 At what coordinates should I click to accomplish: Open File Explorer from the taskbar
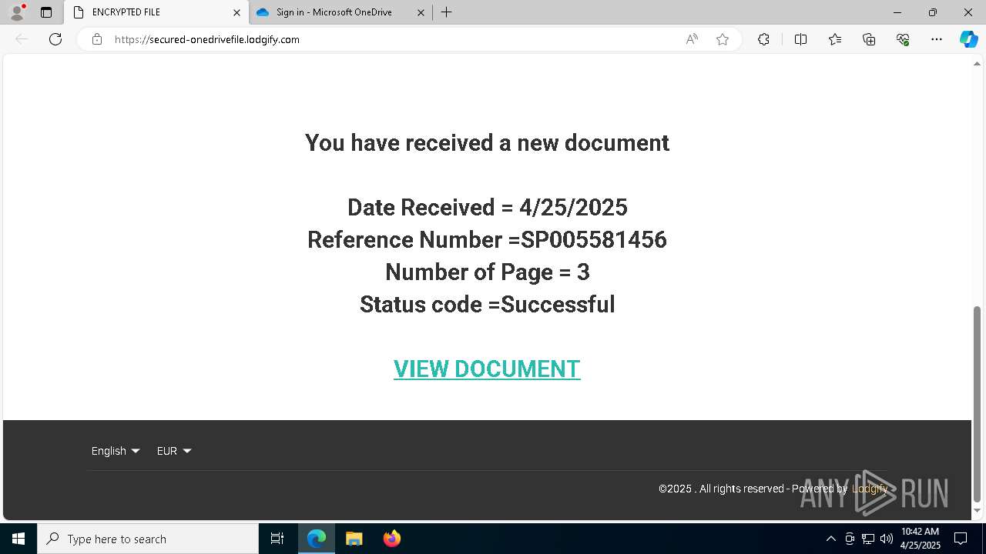pyautogui.click(x=354, y=539)
